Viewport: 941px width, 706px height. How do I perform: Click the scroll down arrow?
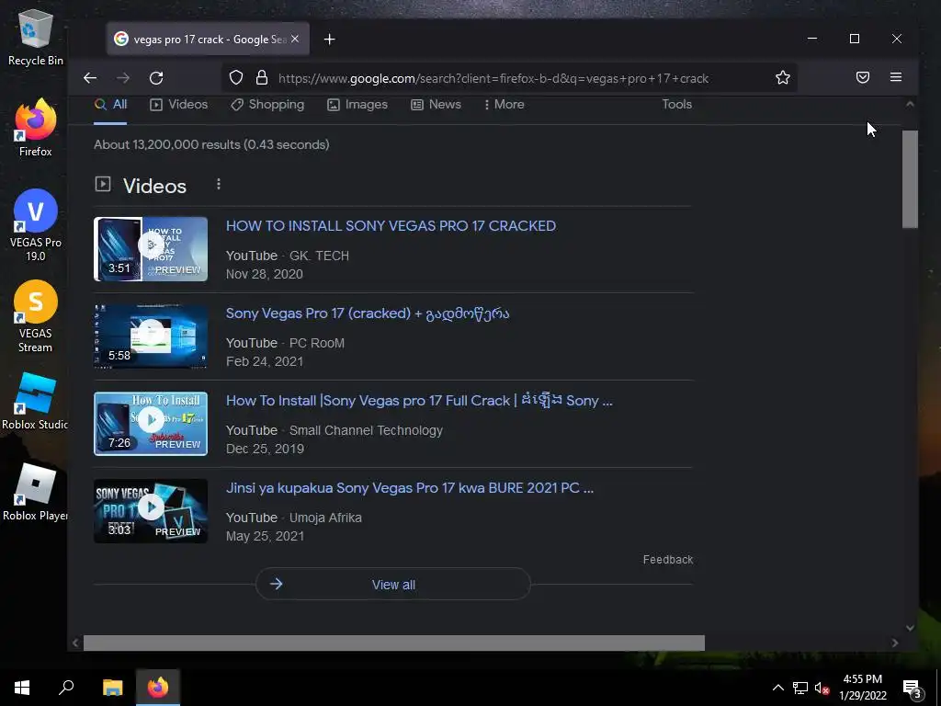point(910,627)
